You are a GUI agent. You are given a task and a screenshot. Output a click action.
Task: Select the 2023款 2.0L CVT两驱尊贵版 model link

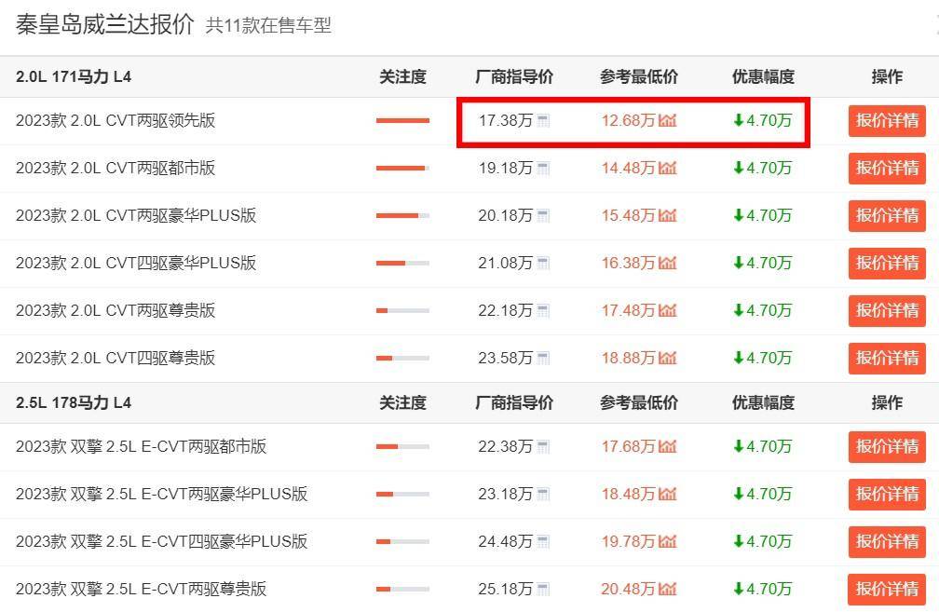tap(116, 311)
